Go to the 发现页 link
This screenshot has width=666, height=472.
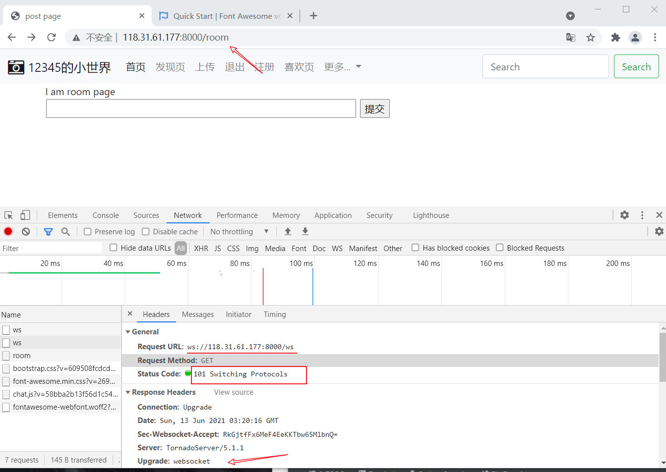click(170, 67)
